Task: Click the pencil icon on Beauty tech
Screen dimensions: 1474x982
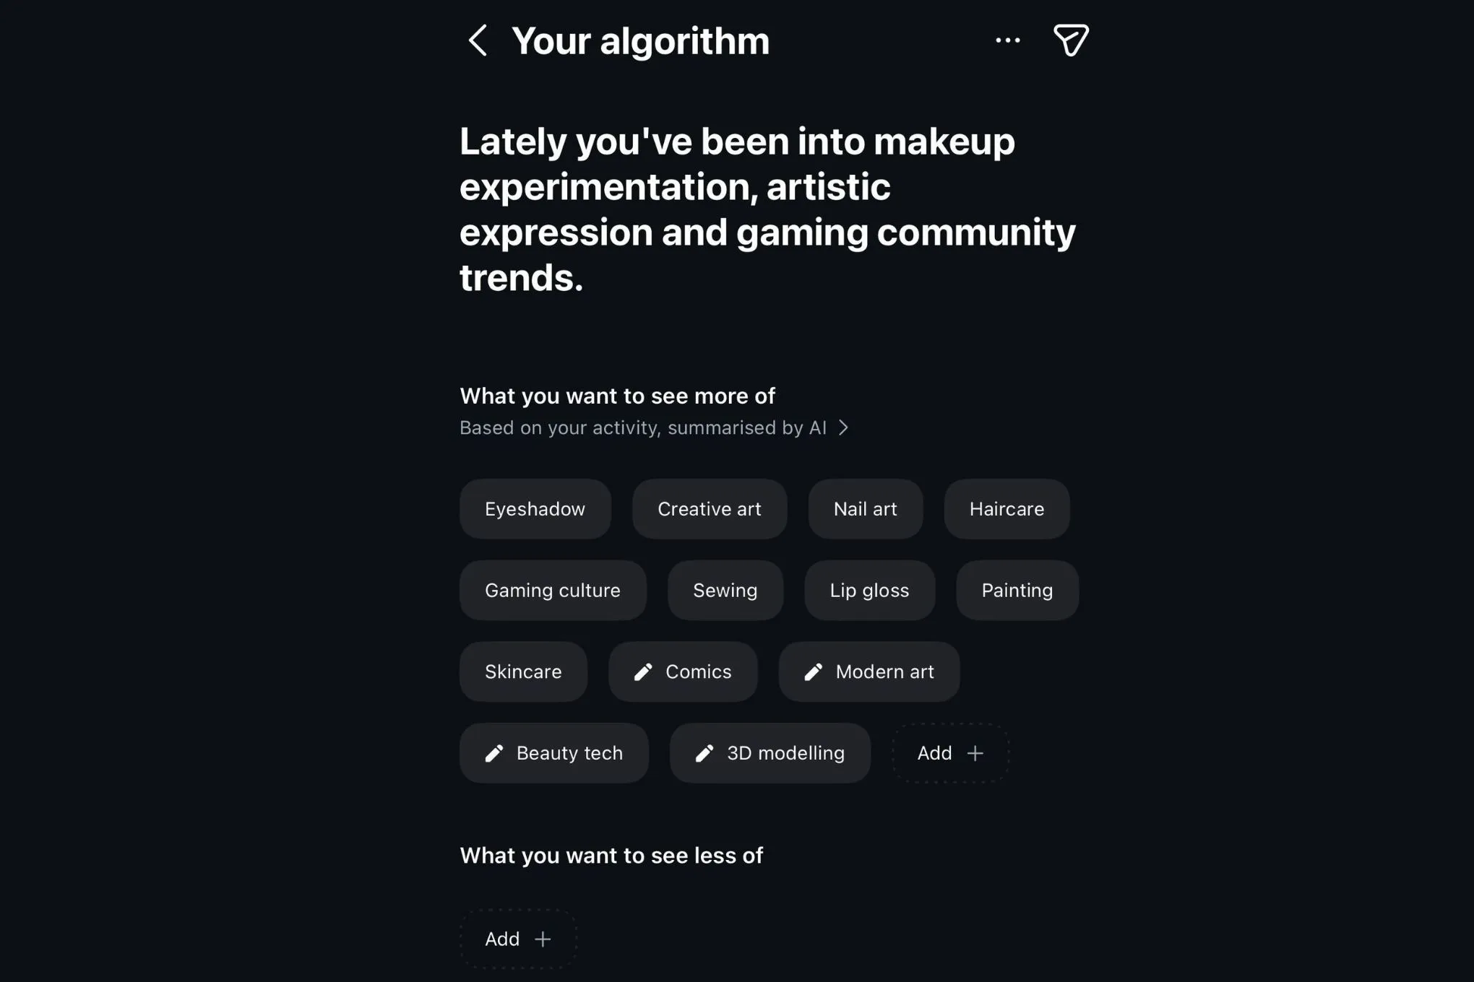Action: 494,753
